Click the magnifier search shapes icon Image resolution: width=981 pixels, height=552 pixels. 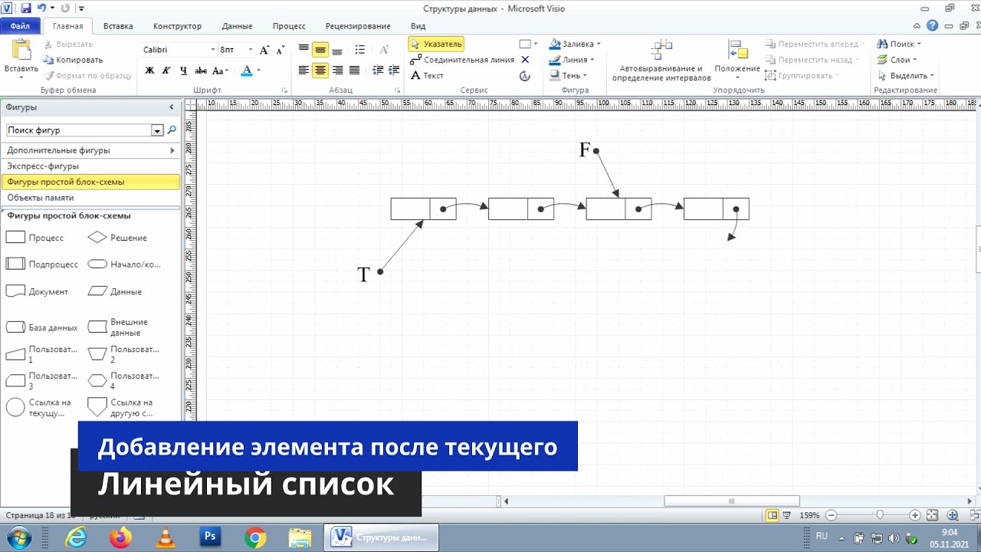click(172, 130)
